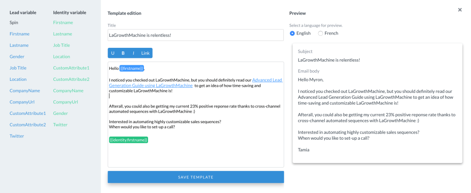Image resolution: width=471 pixels, height=193 pixels.
Task: Toggle bold formatting in editor toolbar
Action: tap(123, 53)
